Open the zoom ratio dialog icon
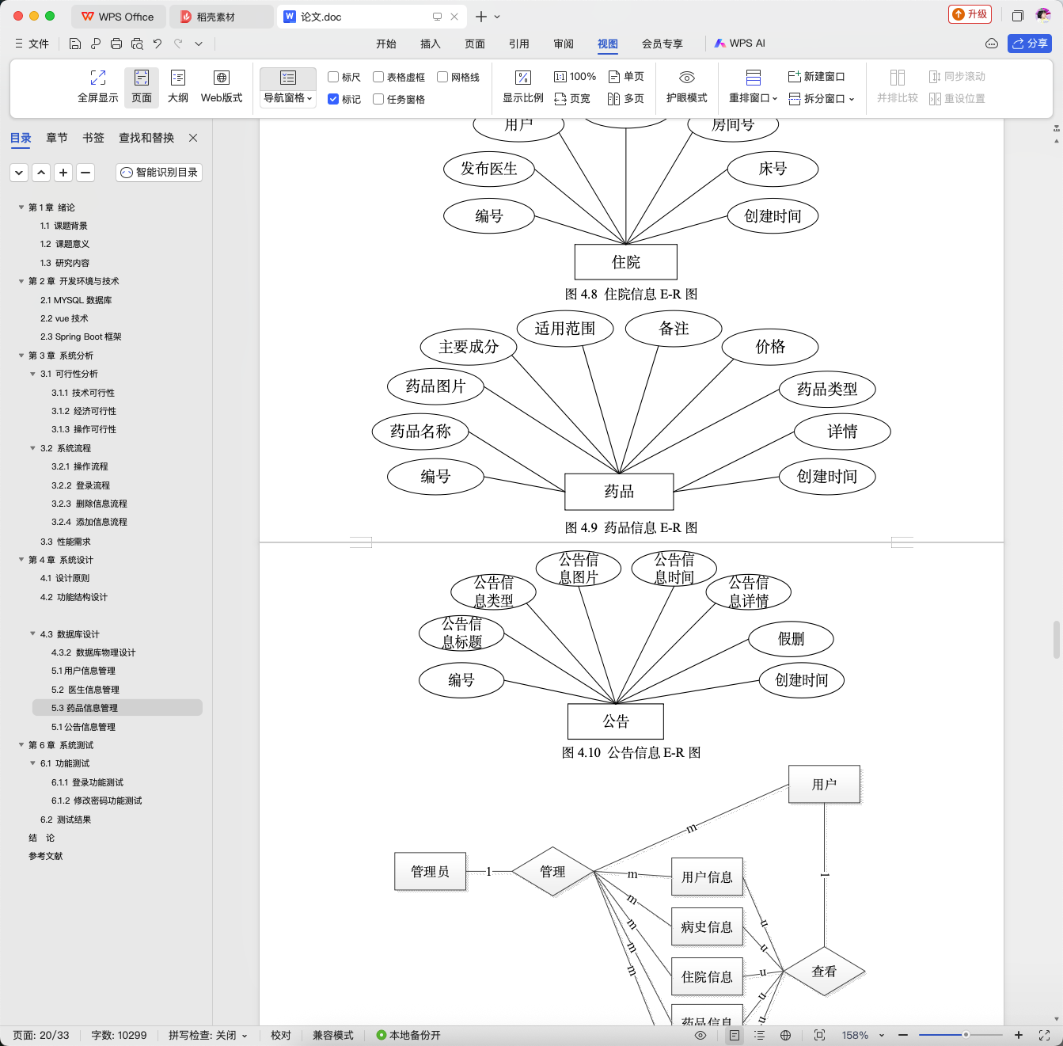Screen dimensions: 1063x1046 (x=523, y=78)
